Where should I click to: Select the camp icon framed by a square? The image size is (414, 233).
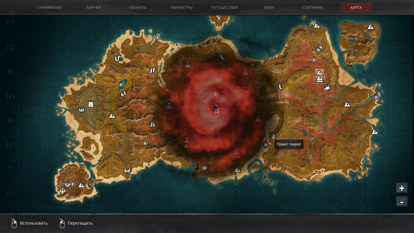(320, 72)
